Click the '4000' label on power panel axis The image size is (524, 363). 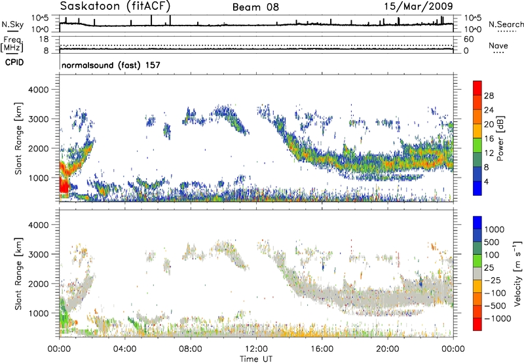[x=38, y=90]
